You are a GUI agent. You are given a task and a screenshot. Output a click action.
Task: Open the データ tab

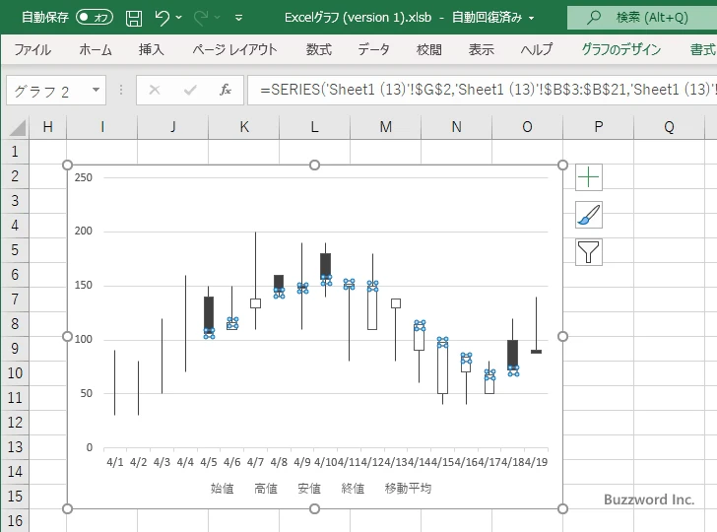tap(373, 49)
